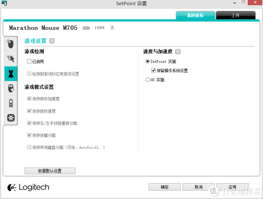Click the 游戏检测 section label
The image size is (263, 199).
(x=34, y=51)
